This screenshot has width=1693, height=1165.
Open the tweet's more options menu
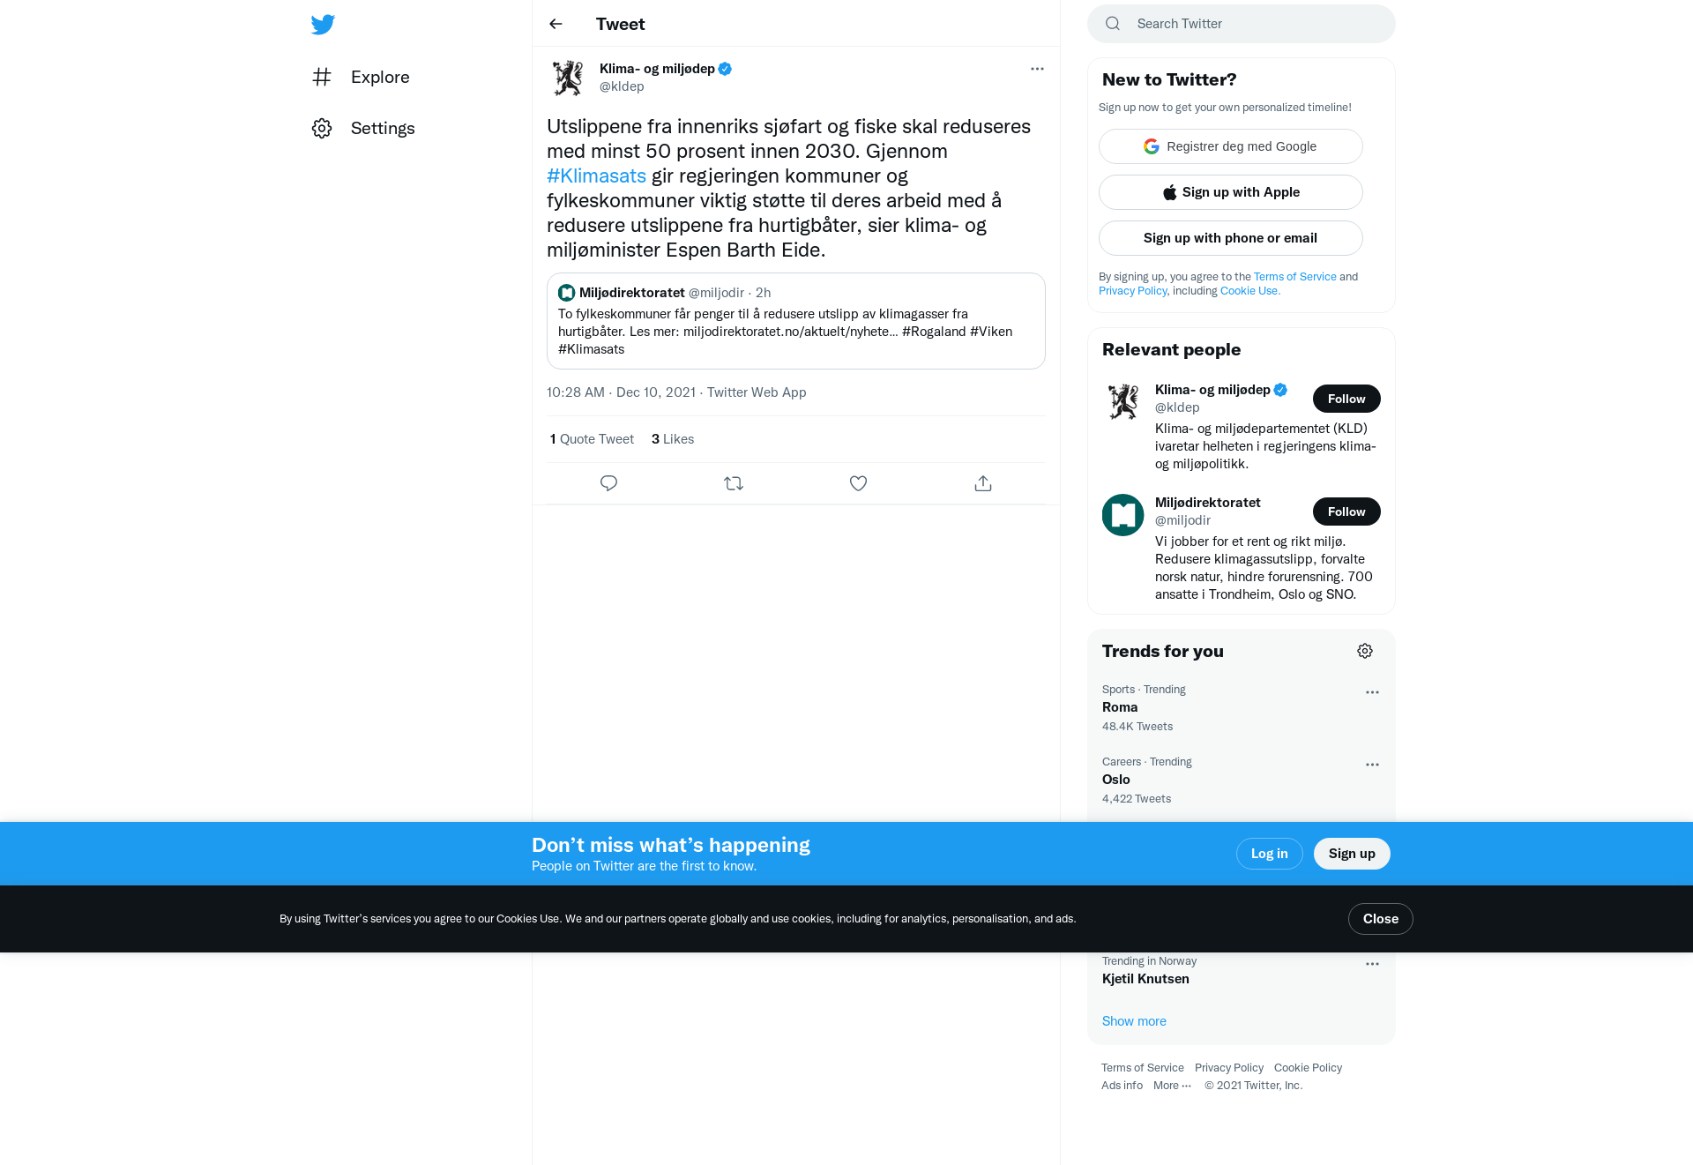click(x=1037, y=69)
